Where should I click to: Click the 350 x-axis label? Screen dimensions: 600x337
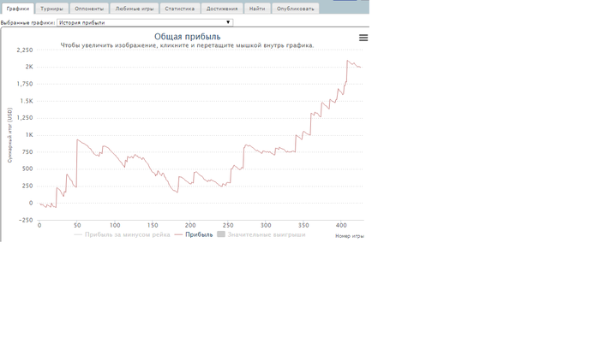303,225
